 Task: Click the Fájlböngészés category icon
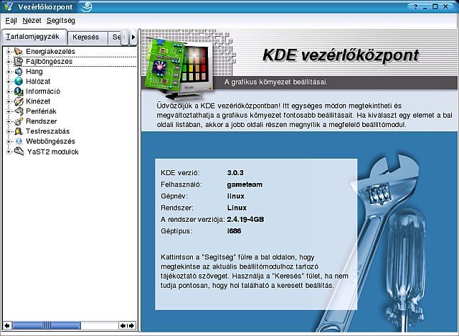pos(19,62)
